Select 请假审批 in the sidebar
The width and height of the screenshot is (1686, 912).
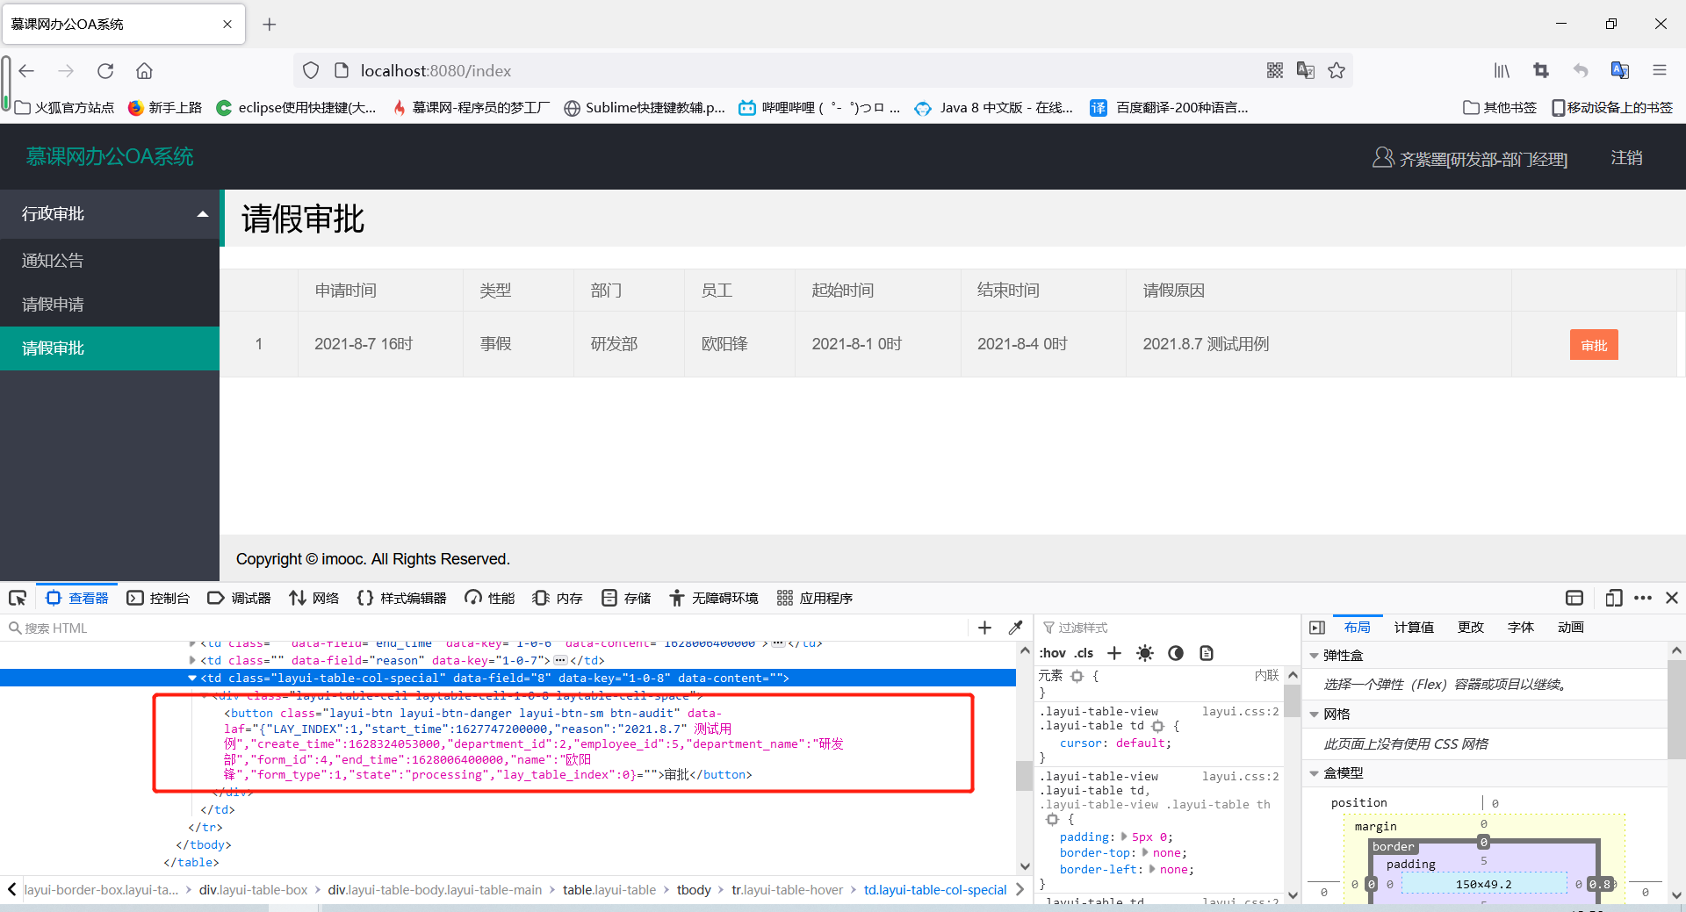pyautogui.click(x=110, y=348)
